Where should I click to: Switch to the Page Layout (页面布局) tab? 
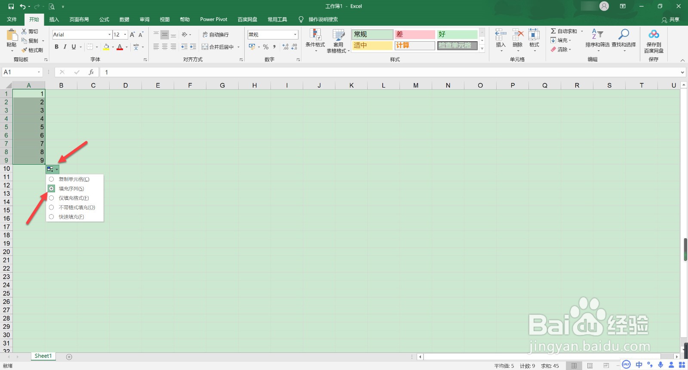pyautogui.click(x=79, y=19)
